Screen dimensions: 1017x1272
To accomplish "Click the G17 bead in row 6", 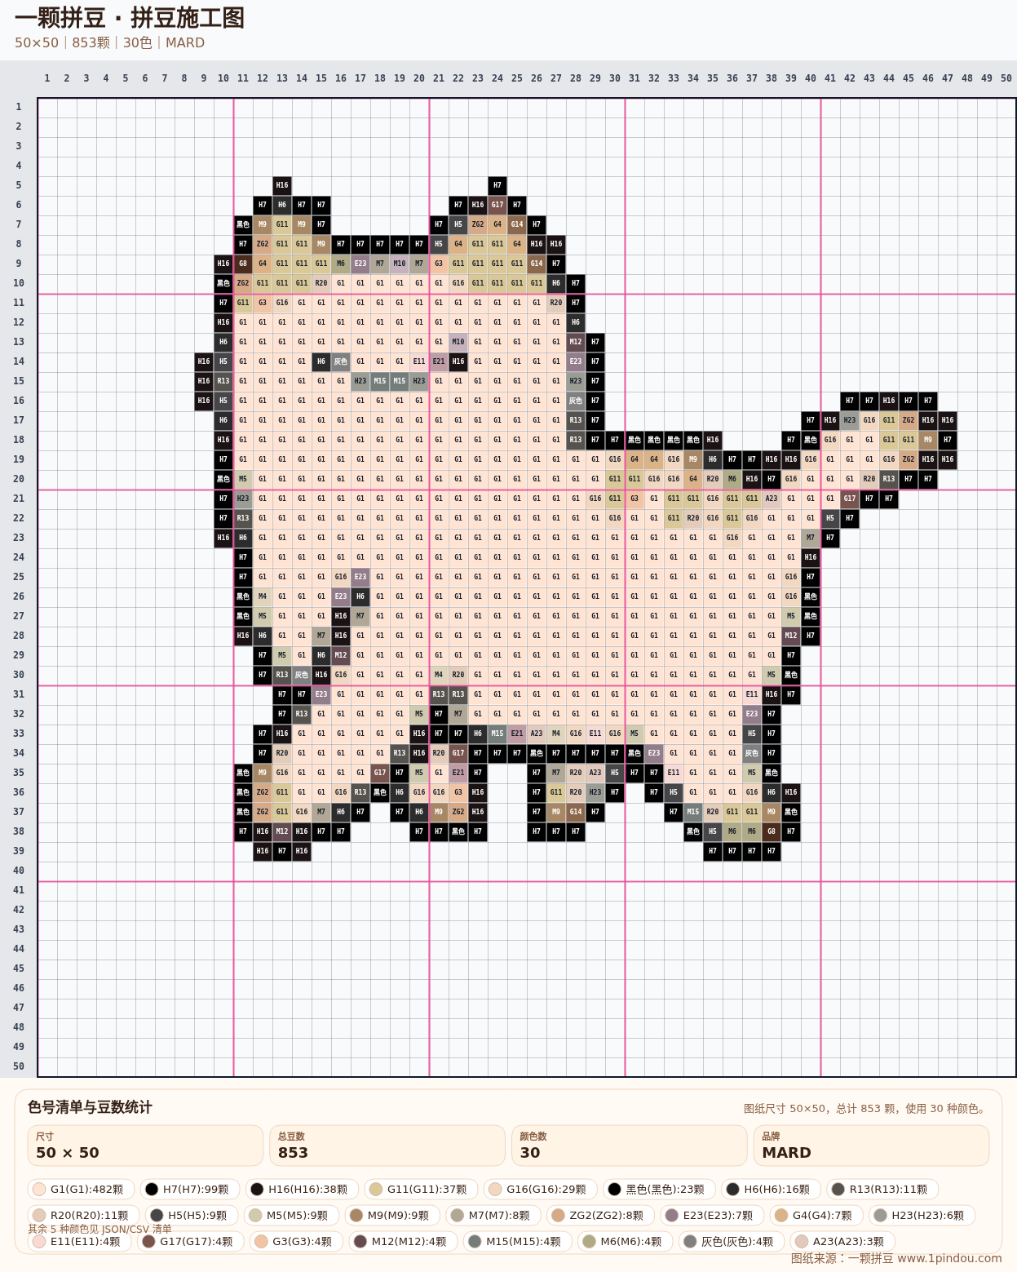I will (497, 205).
